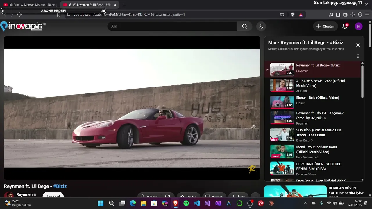Play Reynmen ft. Ufo361 - Kaçamak
Viewport: 372px width, 209px height.
312,118
